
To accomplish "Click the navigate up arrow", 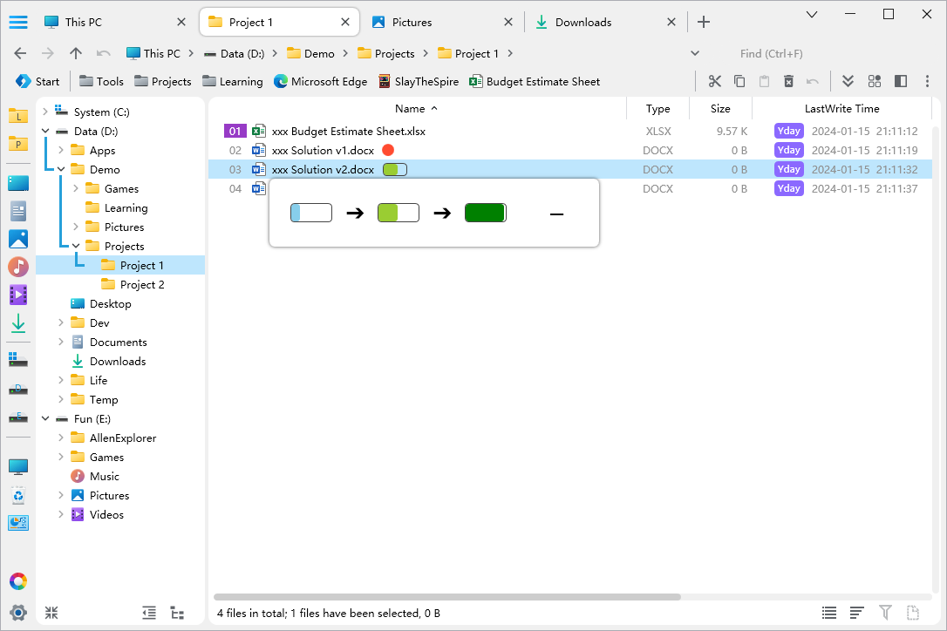I will coord(76,53).
